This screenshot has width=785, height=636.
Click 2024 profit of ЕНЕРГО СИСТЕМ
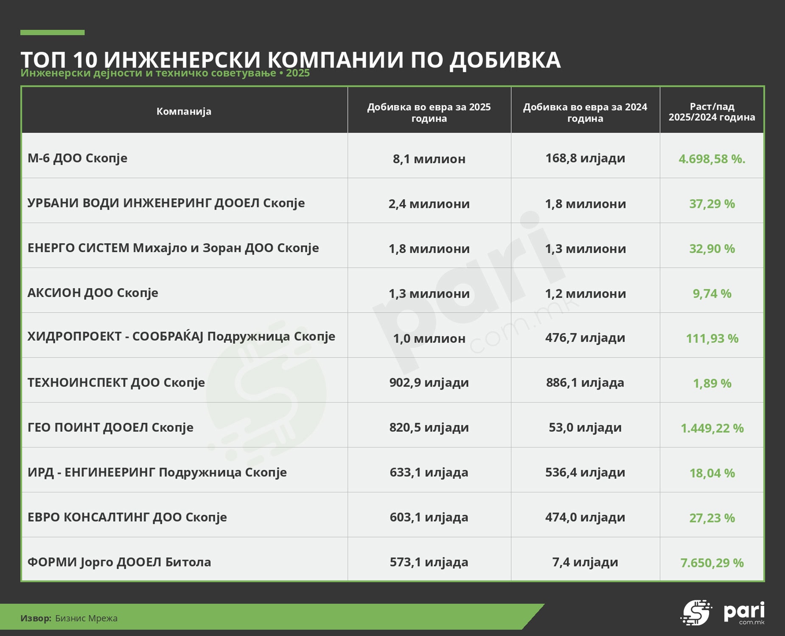585,249
